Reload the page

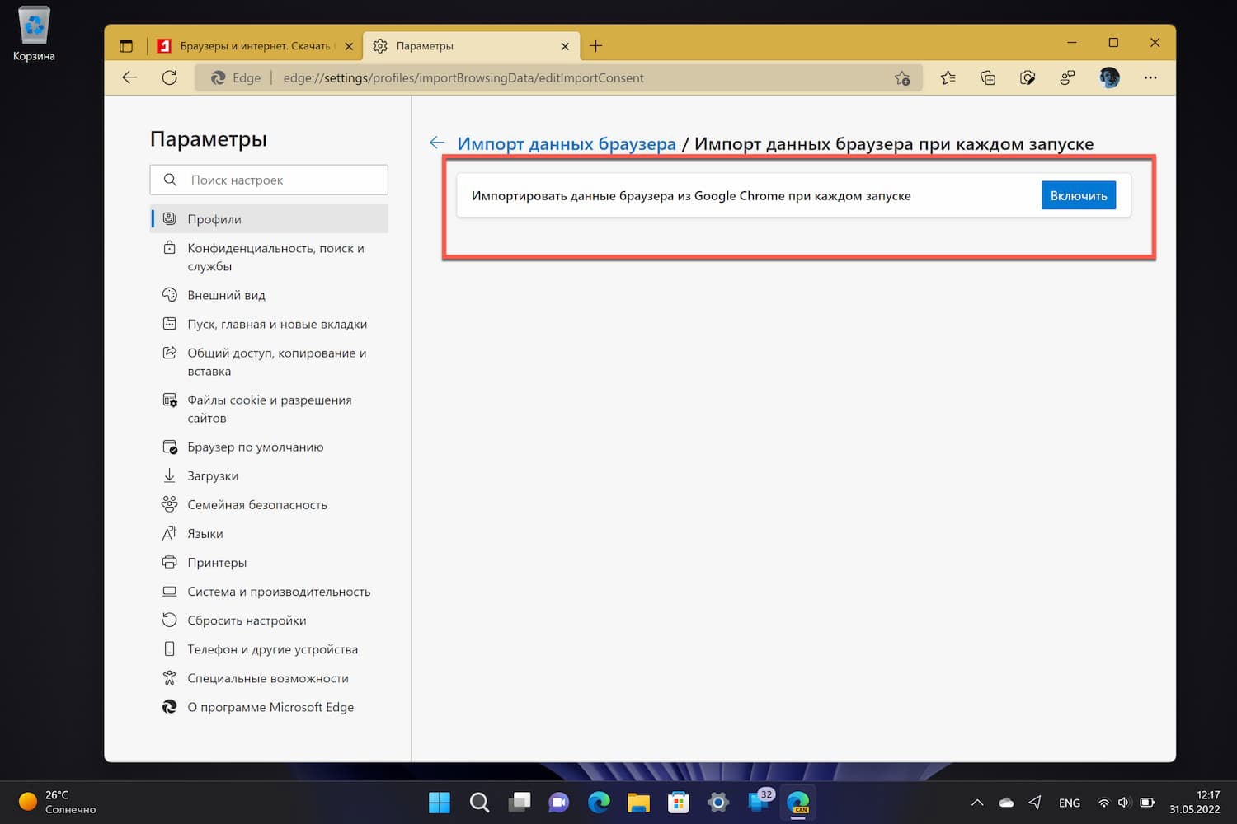point(170,77)
